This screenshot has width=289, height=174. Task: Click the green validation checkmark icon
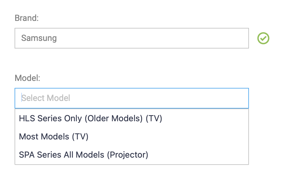tap(263, 38)
